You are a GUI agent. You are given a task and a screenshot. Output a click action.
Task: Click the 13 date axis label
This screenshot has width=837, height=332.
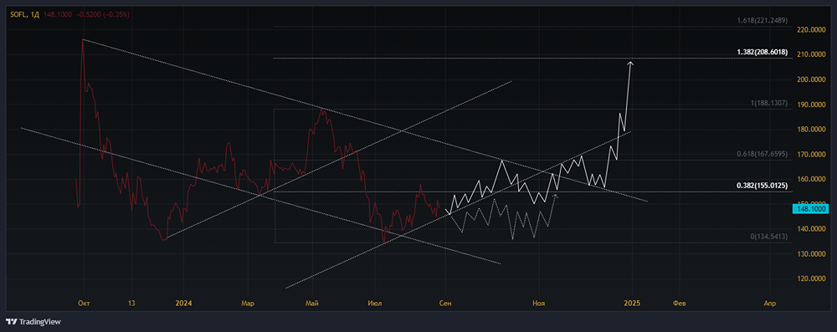click(x=132, y=304)
